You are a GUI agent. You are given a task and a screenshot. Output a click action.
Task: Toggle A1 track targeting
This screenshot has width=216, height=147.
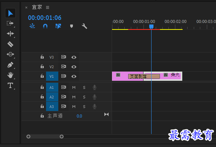tap(52, 87)
